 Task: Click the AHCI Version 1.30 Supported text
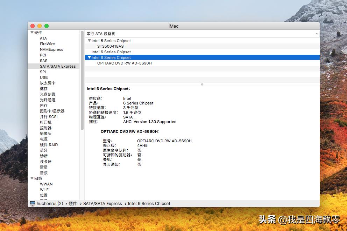pos(150,122)
